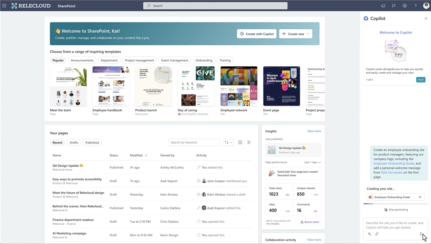Click the top Search box
The image size is (431, 244).
click(x=215, y=6)
